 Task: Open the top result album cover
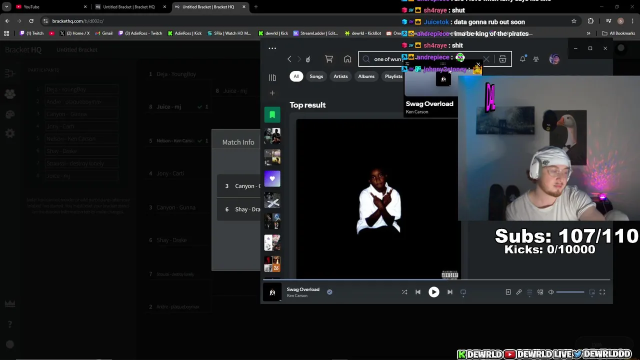tap(378, 198)
